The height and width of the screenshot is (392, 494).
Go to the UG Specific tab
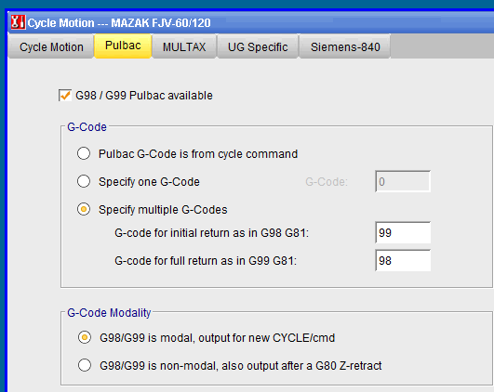coord(258,46)
